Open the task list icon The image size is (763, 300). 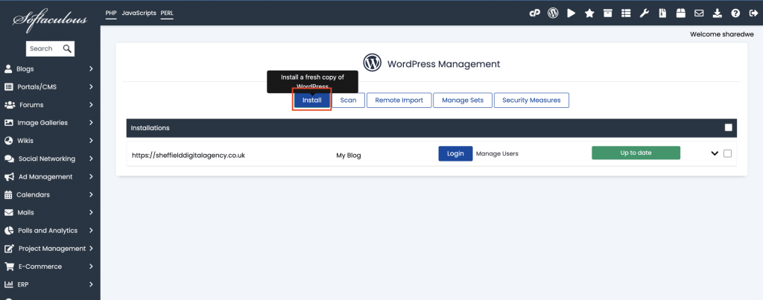[x=626, y=13]
